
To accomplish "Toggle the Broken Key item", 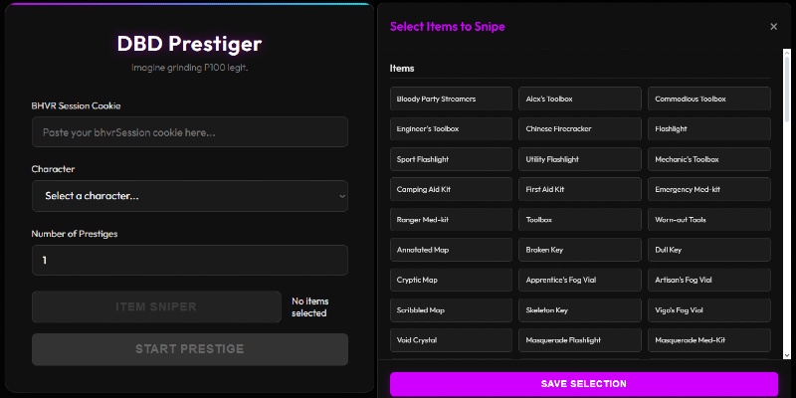I will (x=581, y=250).
